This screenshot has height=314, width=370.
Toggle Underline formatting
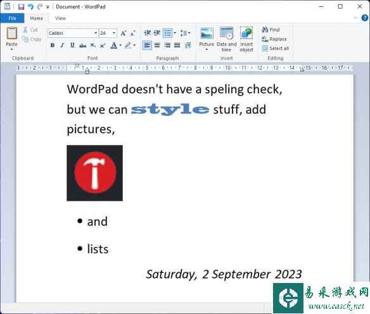(72, 45)
